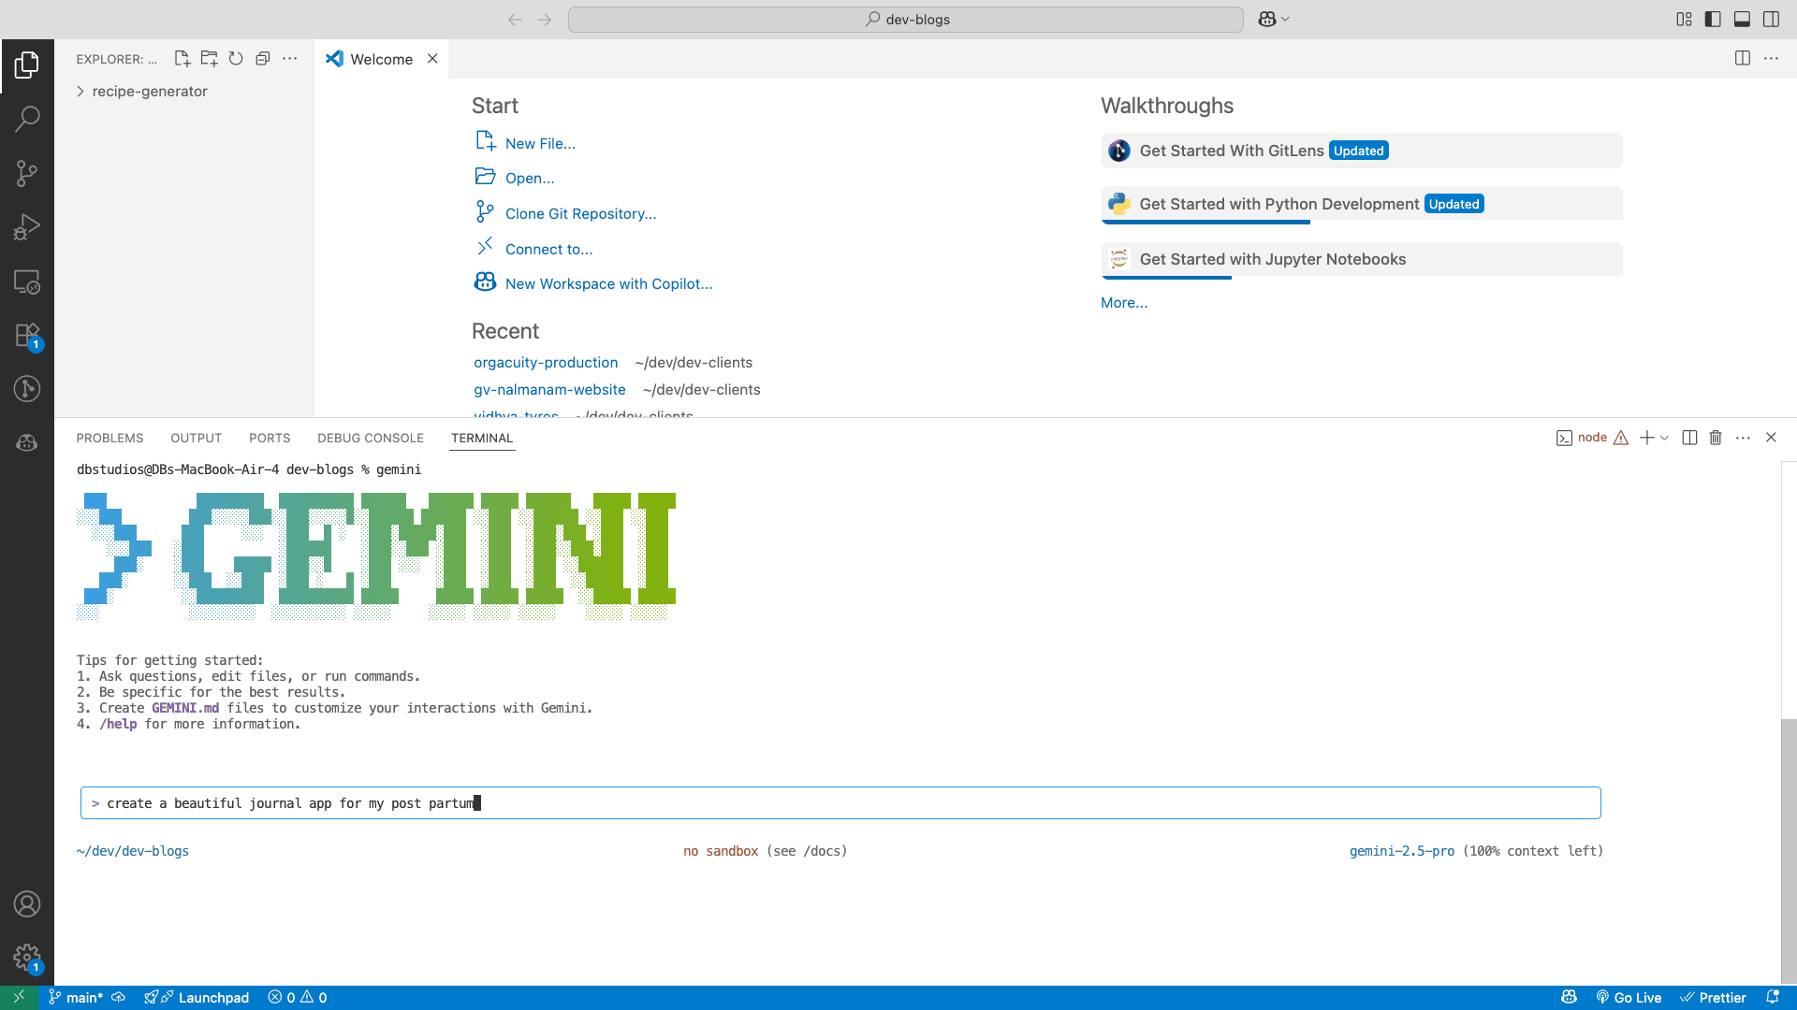Toggle Go Live server in status bar
The height and width of the screenshot is (1010, 1797).
click(1629, 998)
